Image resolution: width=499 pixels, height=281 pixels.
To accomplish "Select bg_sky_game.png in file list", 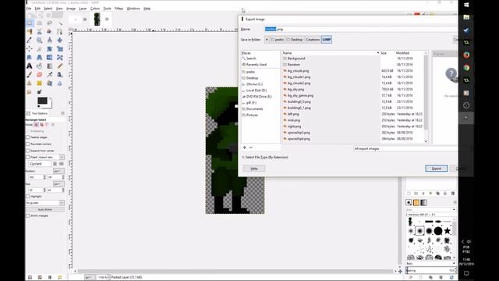I will click(300, 95).
